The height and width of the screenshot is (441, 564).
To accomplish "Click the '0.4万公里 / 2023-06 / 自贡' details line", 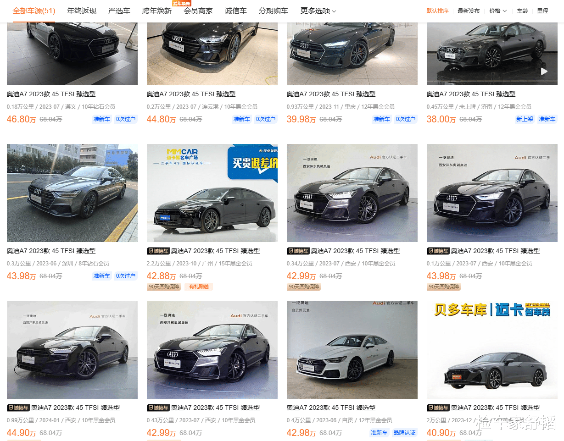I will point(340,420).
